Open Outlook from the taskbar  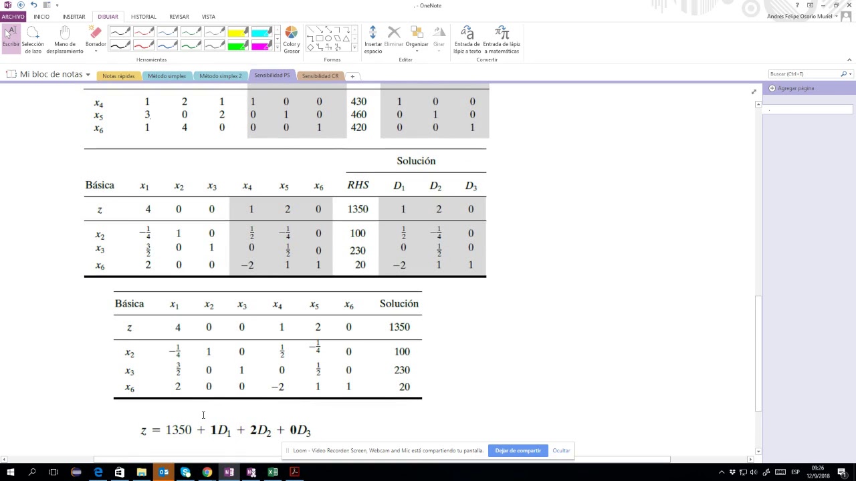click(163, 472)
